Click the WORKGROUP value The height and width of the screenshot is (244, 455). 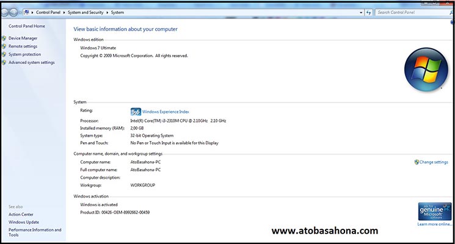tap(143, 185)
